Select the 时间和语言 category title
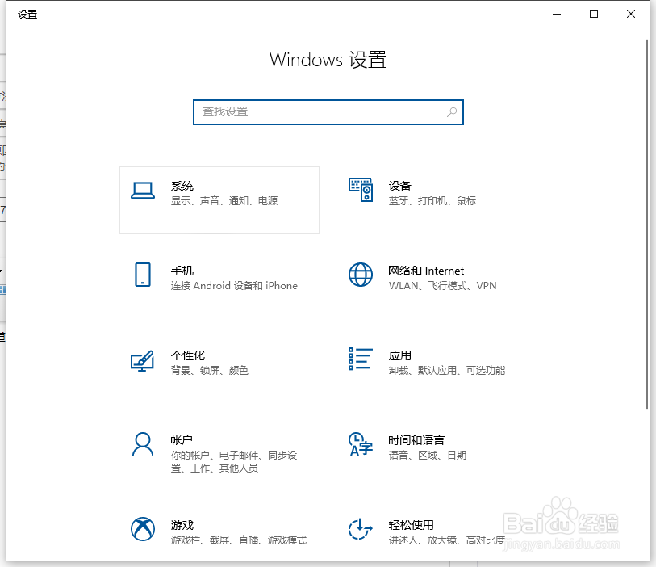 coord(416,440)
